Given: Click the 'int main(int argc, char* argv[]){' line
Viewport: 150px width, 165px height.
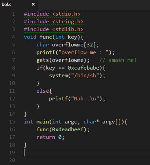Looking at the screenshot, I should 75,122.
